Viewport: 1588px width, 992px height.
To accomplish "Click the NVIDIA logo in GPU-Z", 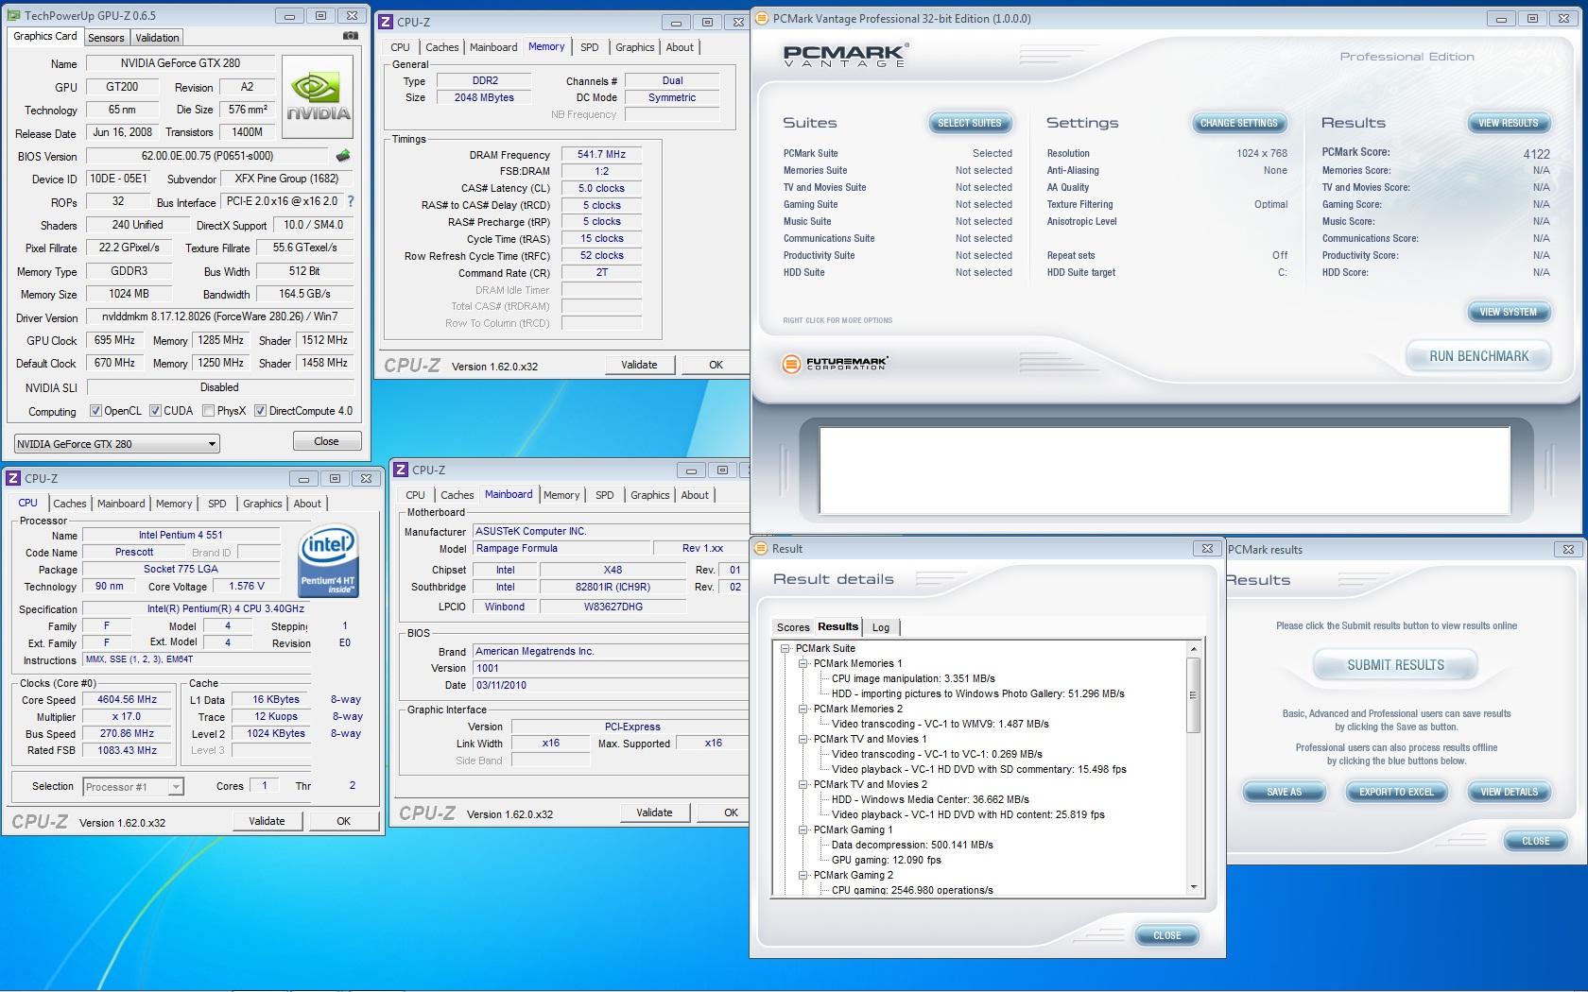I will [319, 97].
